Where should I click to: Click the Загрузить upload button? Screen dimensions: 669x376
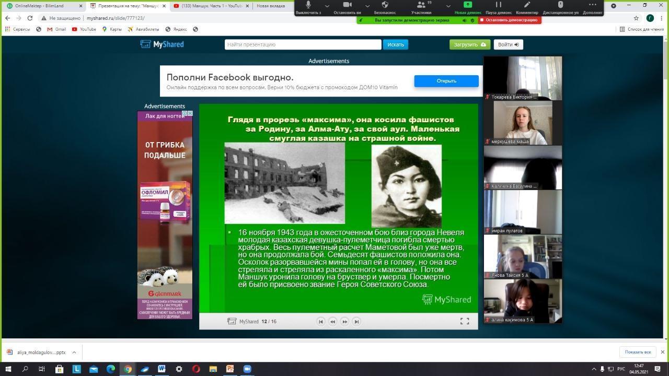pos(469,44)
